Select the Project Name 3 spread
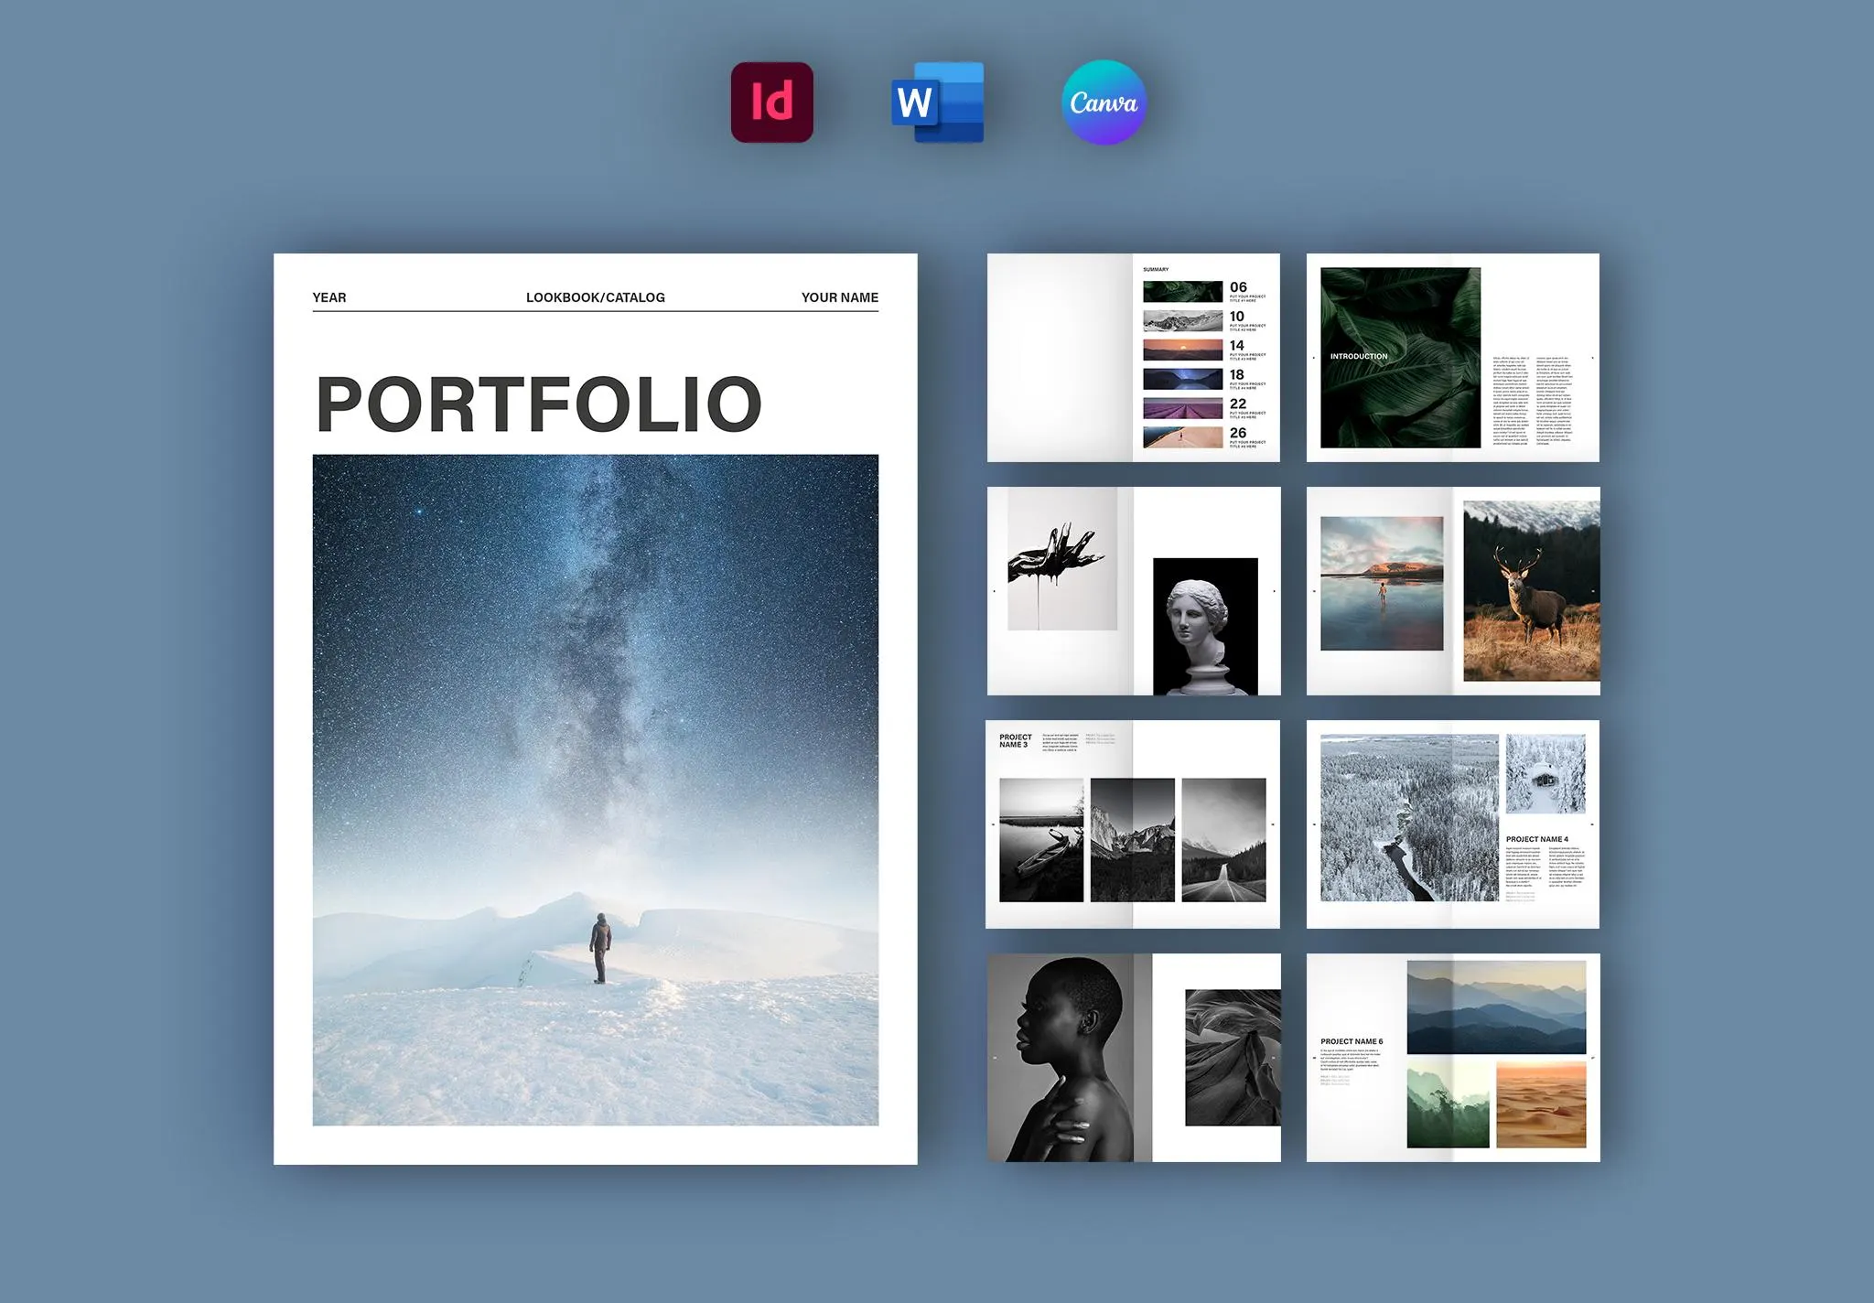 tap(1133, 824)
